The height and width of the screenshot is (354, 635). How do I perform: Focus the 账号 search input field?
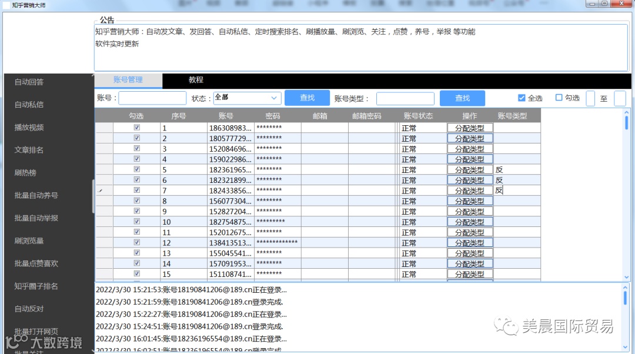[x=152, y=98]
